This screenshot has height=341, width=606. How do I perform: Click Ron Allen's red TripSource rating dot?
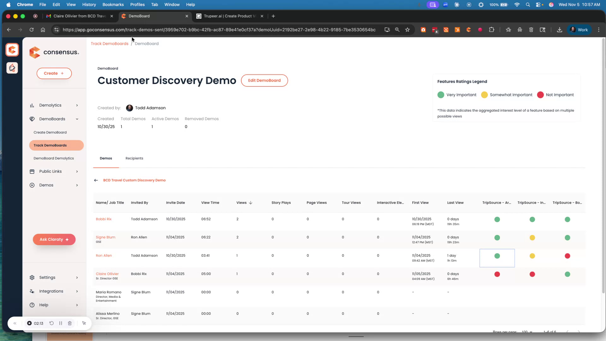tap(567, 256)
